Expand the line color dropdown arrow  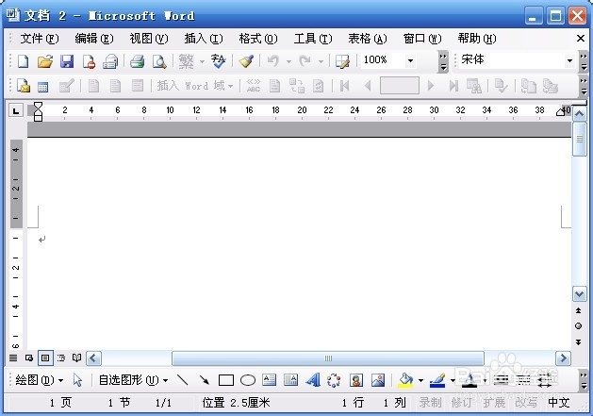[453, 380]
